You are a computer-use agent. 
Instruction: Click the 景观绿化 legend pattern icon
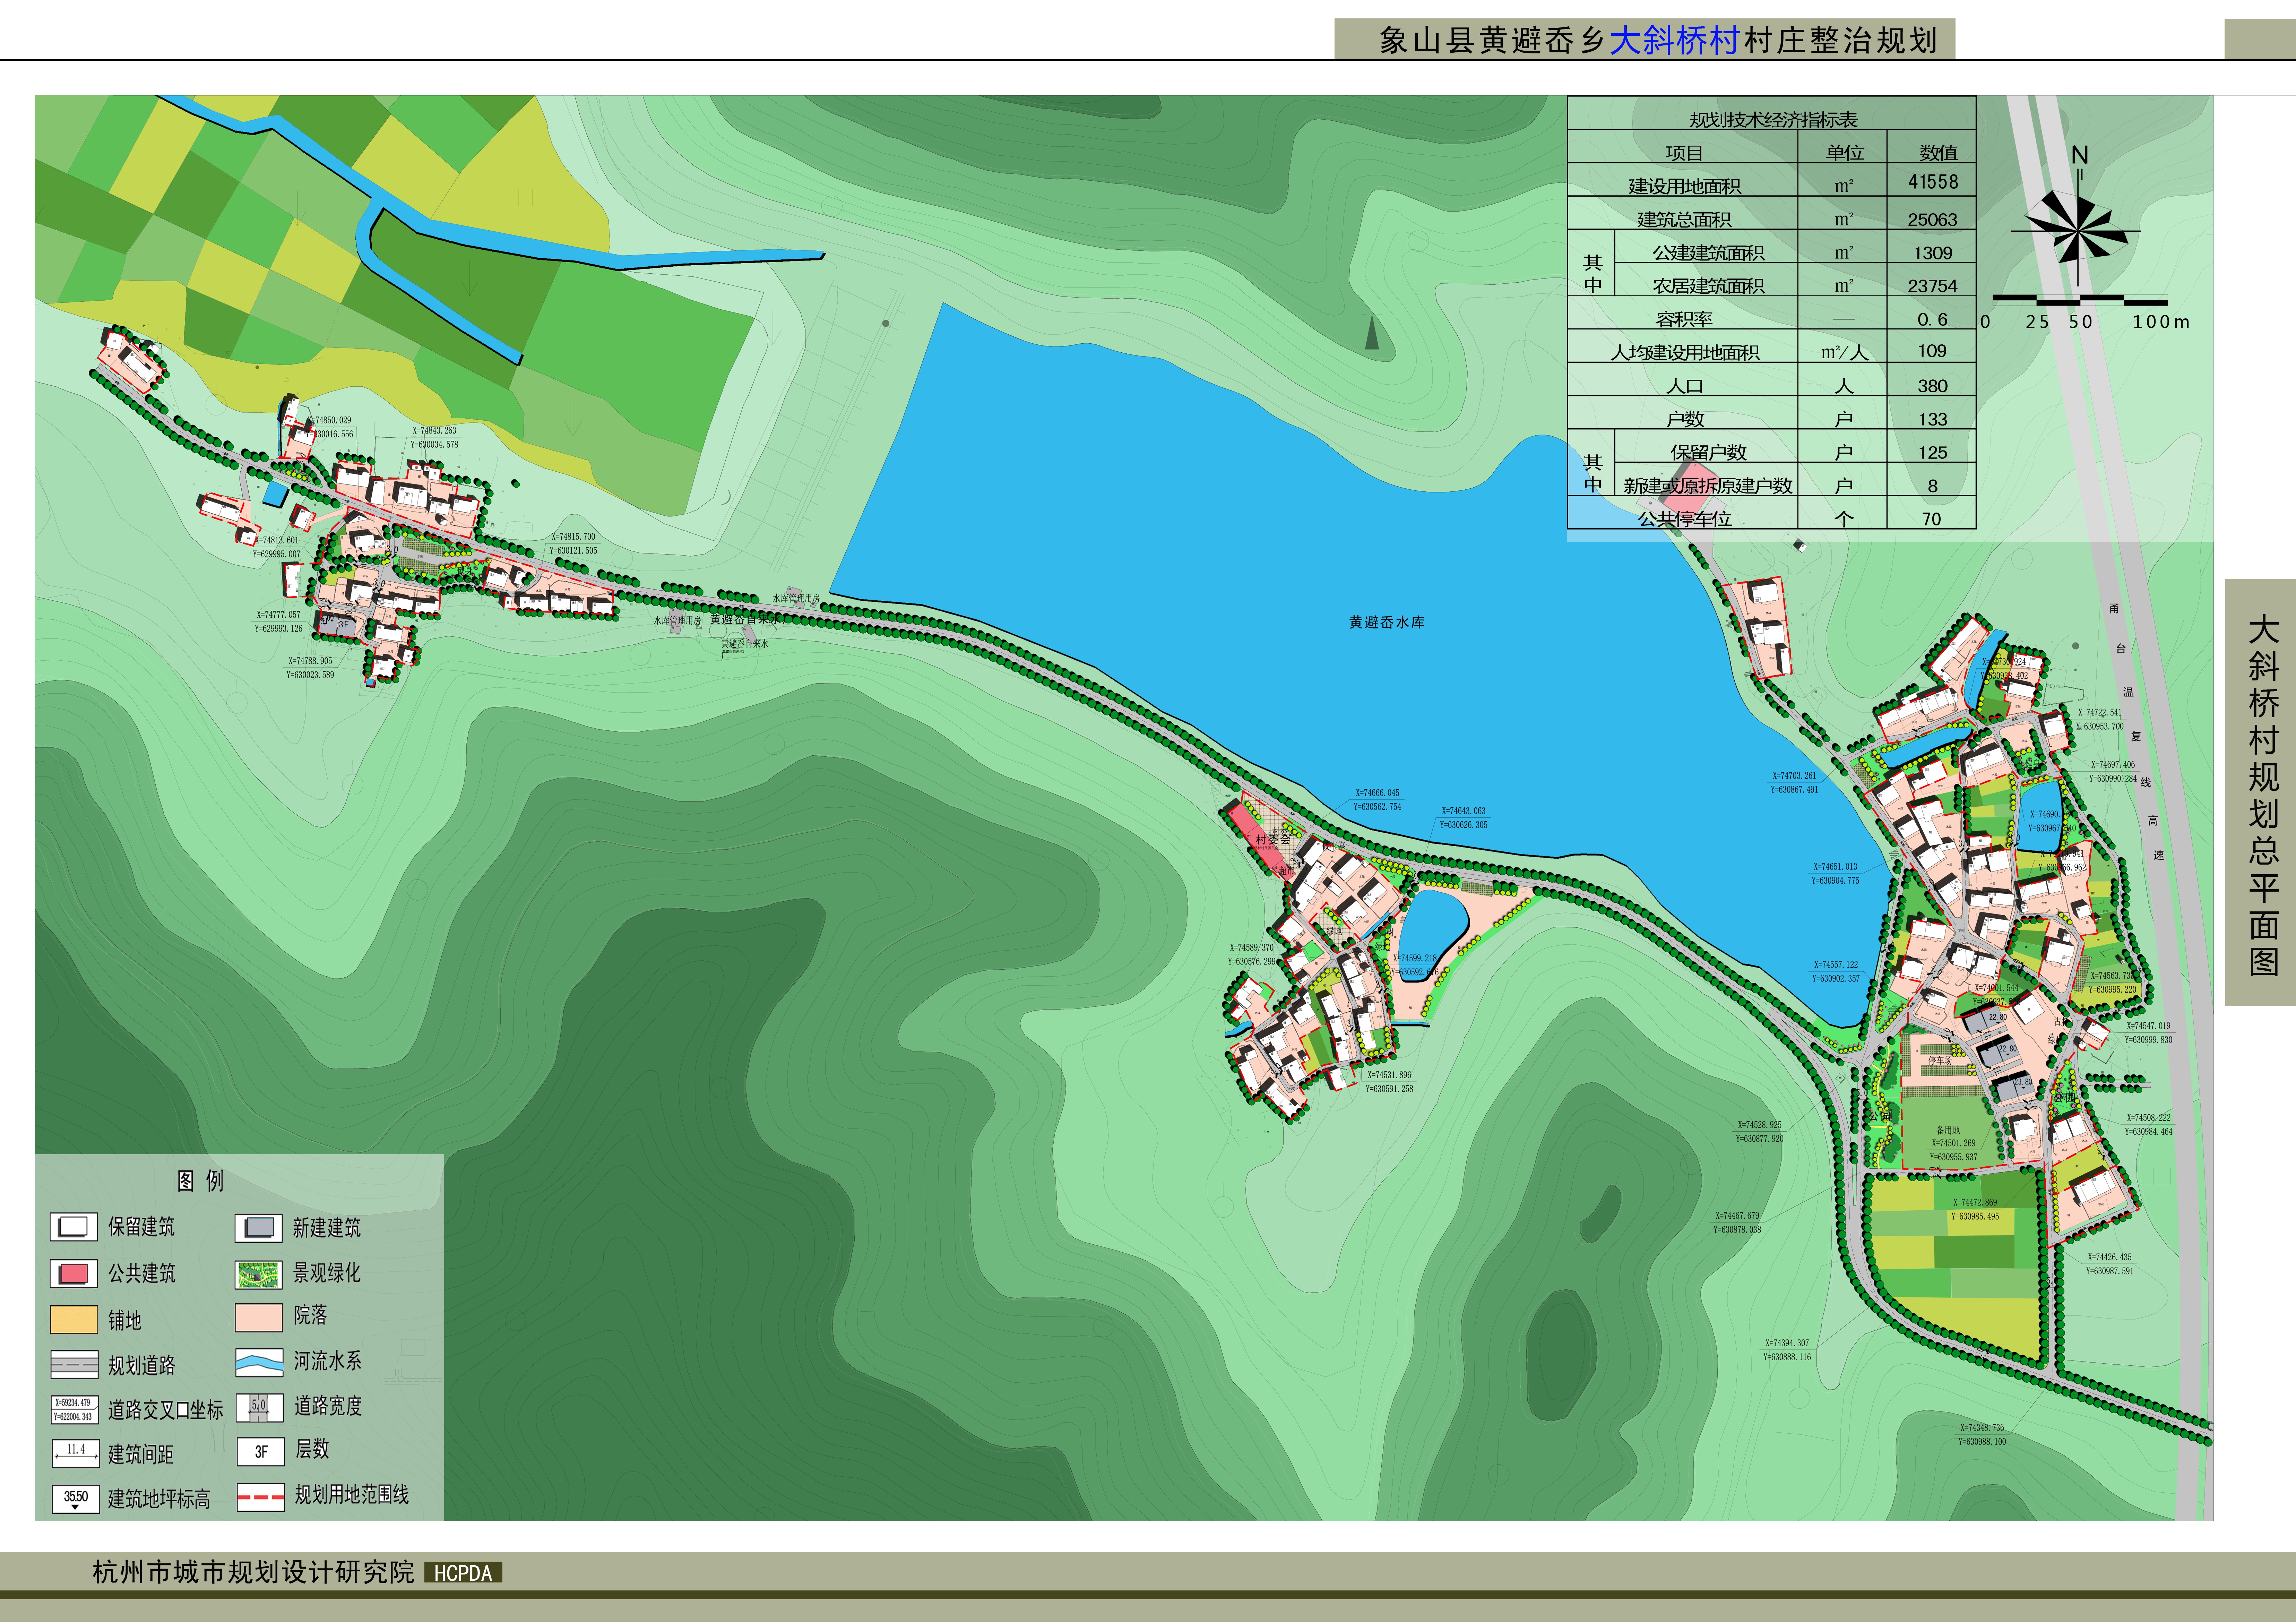(259, 1274)
